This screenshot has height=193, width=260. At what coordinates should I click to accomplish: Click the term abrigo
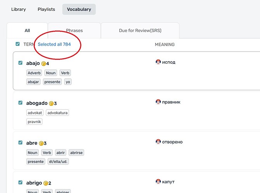click(34, 183)
